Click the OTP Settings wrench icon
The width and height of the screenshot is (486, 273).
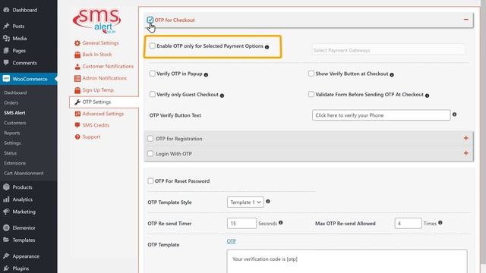coord(77,102)
